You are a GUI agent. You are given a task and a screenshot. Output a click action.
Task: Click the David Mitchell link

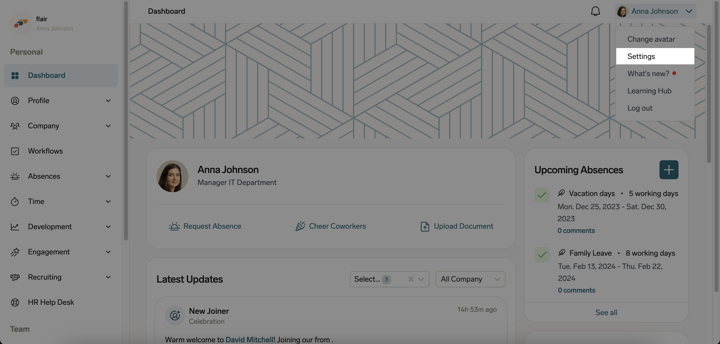[249, 340]
